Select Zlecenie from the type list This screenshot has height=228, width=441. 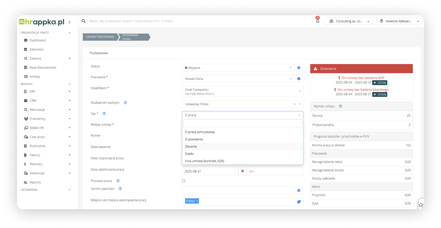[191, 147]
